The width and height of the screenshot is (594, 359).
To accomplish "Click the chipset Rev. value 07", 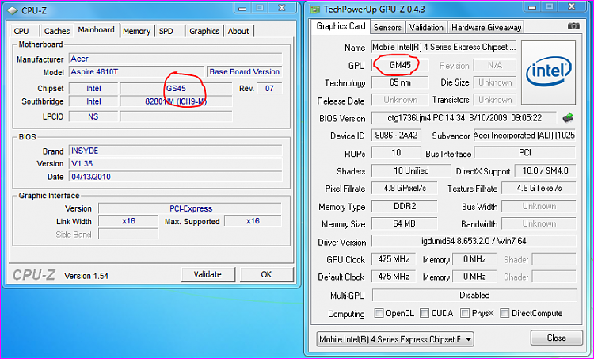I will click(269, 88).
